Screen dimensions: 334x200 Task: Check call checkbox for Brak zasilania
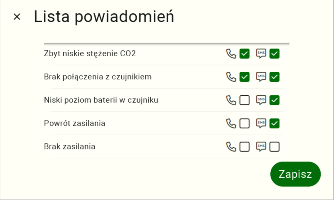245,147
